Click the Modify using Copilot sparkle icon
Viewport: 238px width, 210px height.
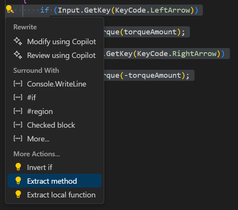(18, 42)
